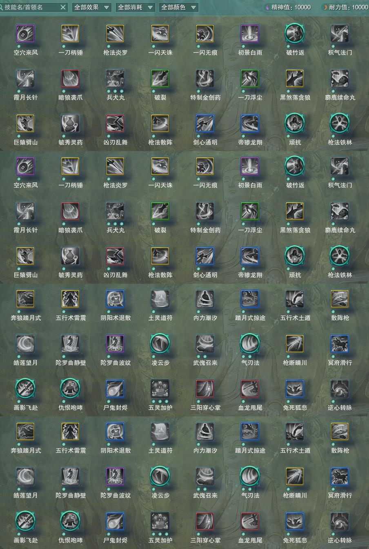Click the first (upper) 枪法铁林 round icon
369x549 pixels.
pos(340,123)
